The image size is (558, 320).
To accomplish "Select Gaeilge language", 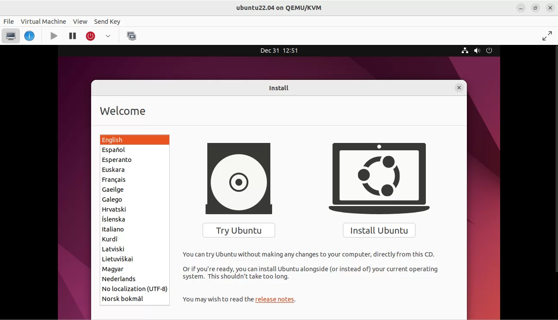I will (135, 190).
